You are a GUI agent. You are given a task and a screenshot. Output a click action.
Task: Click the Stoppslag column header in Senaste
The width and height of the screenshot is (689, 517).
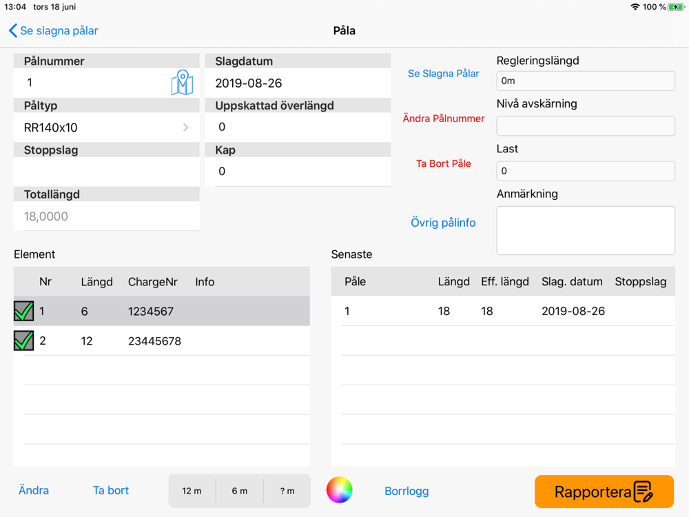click(x=640, y=281)
